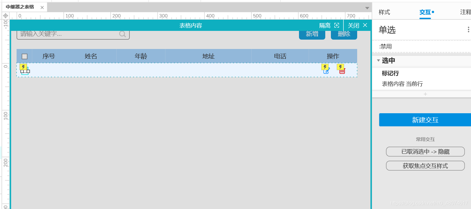The image size is (471, 209).
Task: Click the red trash delete icon in the row
Action: [342, 71]
